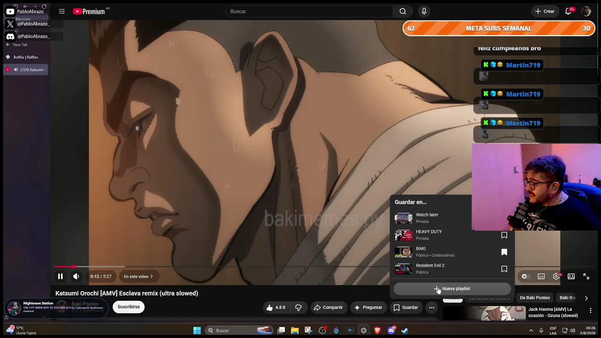Open the Jack Hanma AMV suggested video title
Screen dimensions: 601x338
coord(553,312)
